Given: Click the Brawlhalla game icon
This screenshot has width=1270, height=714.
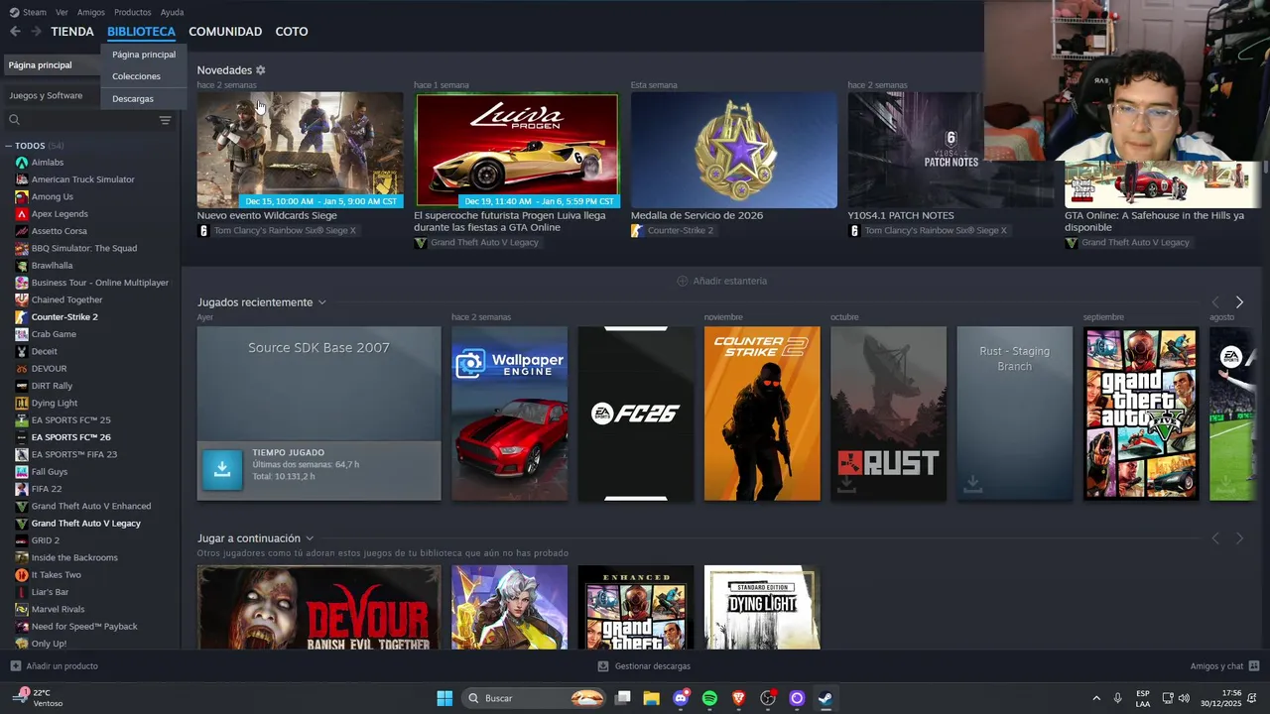Looking at the screenshot, I should (x=22, y=266).
